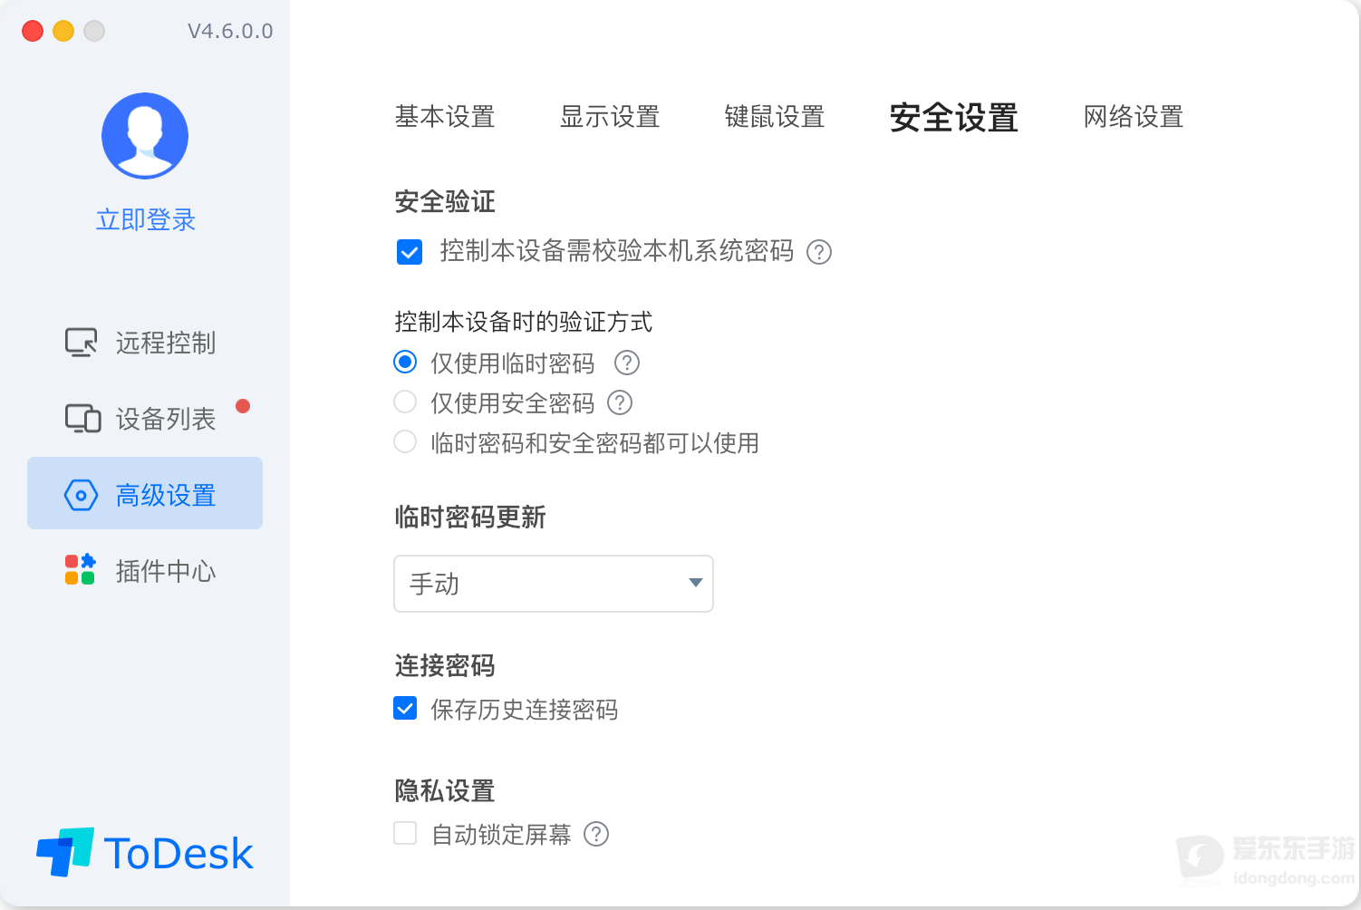Open the 临时密码更新 dropdown showing 手动
Image resolution: width=1361 pixels, height=910 pixels.
coord(554,584)
